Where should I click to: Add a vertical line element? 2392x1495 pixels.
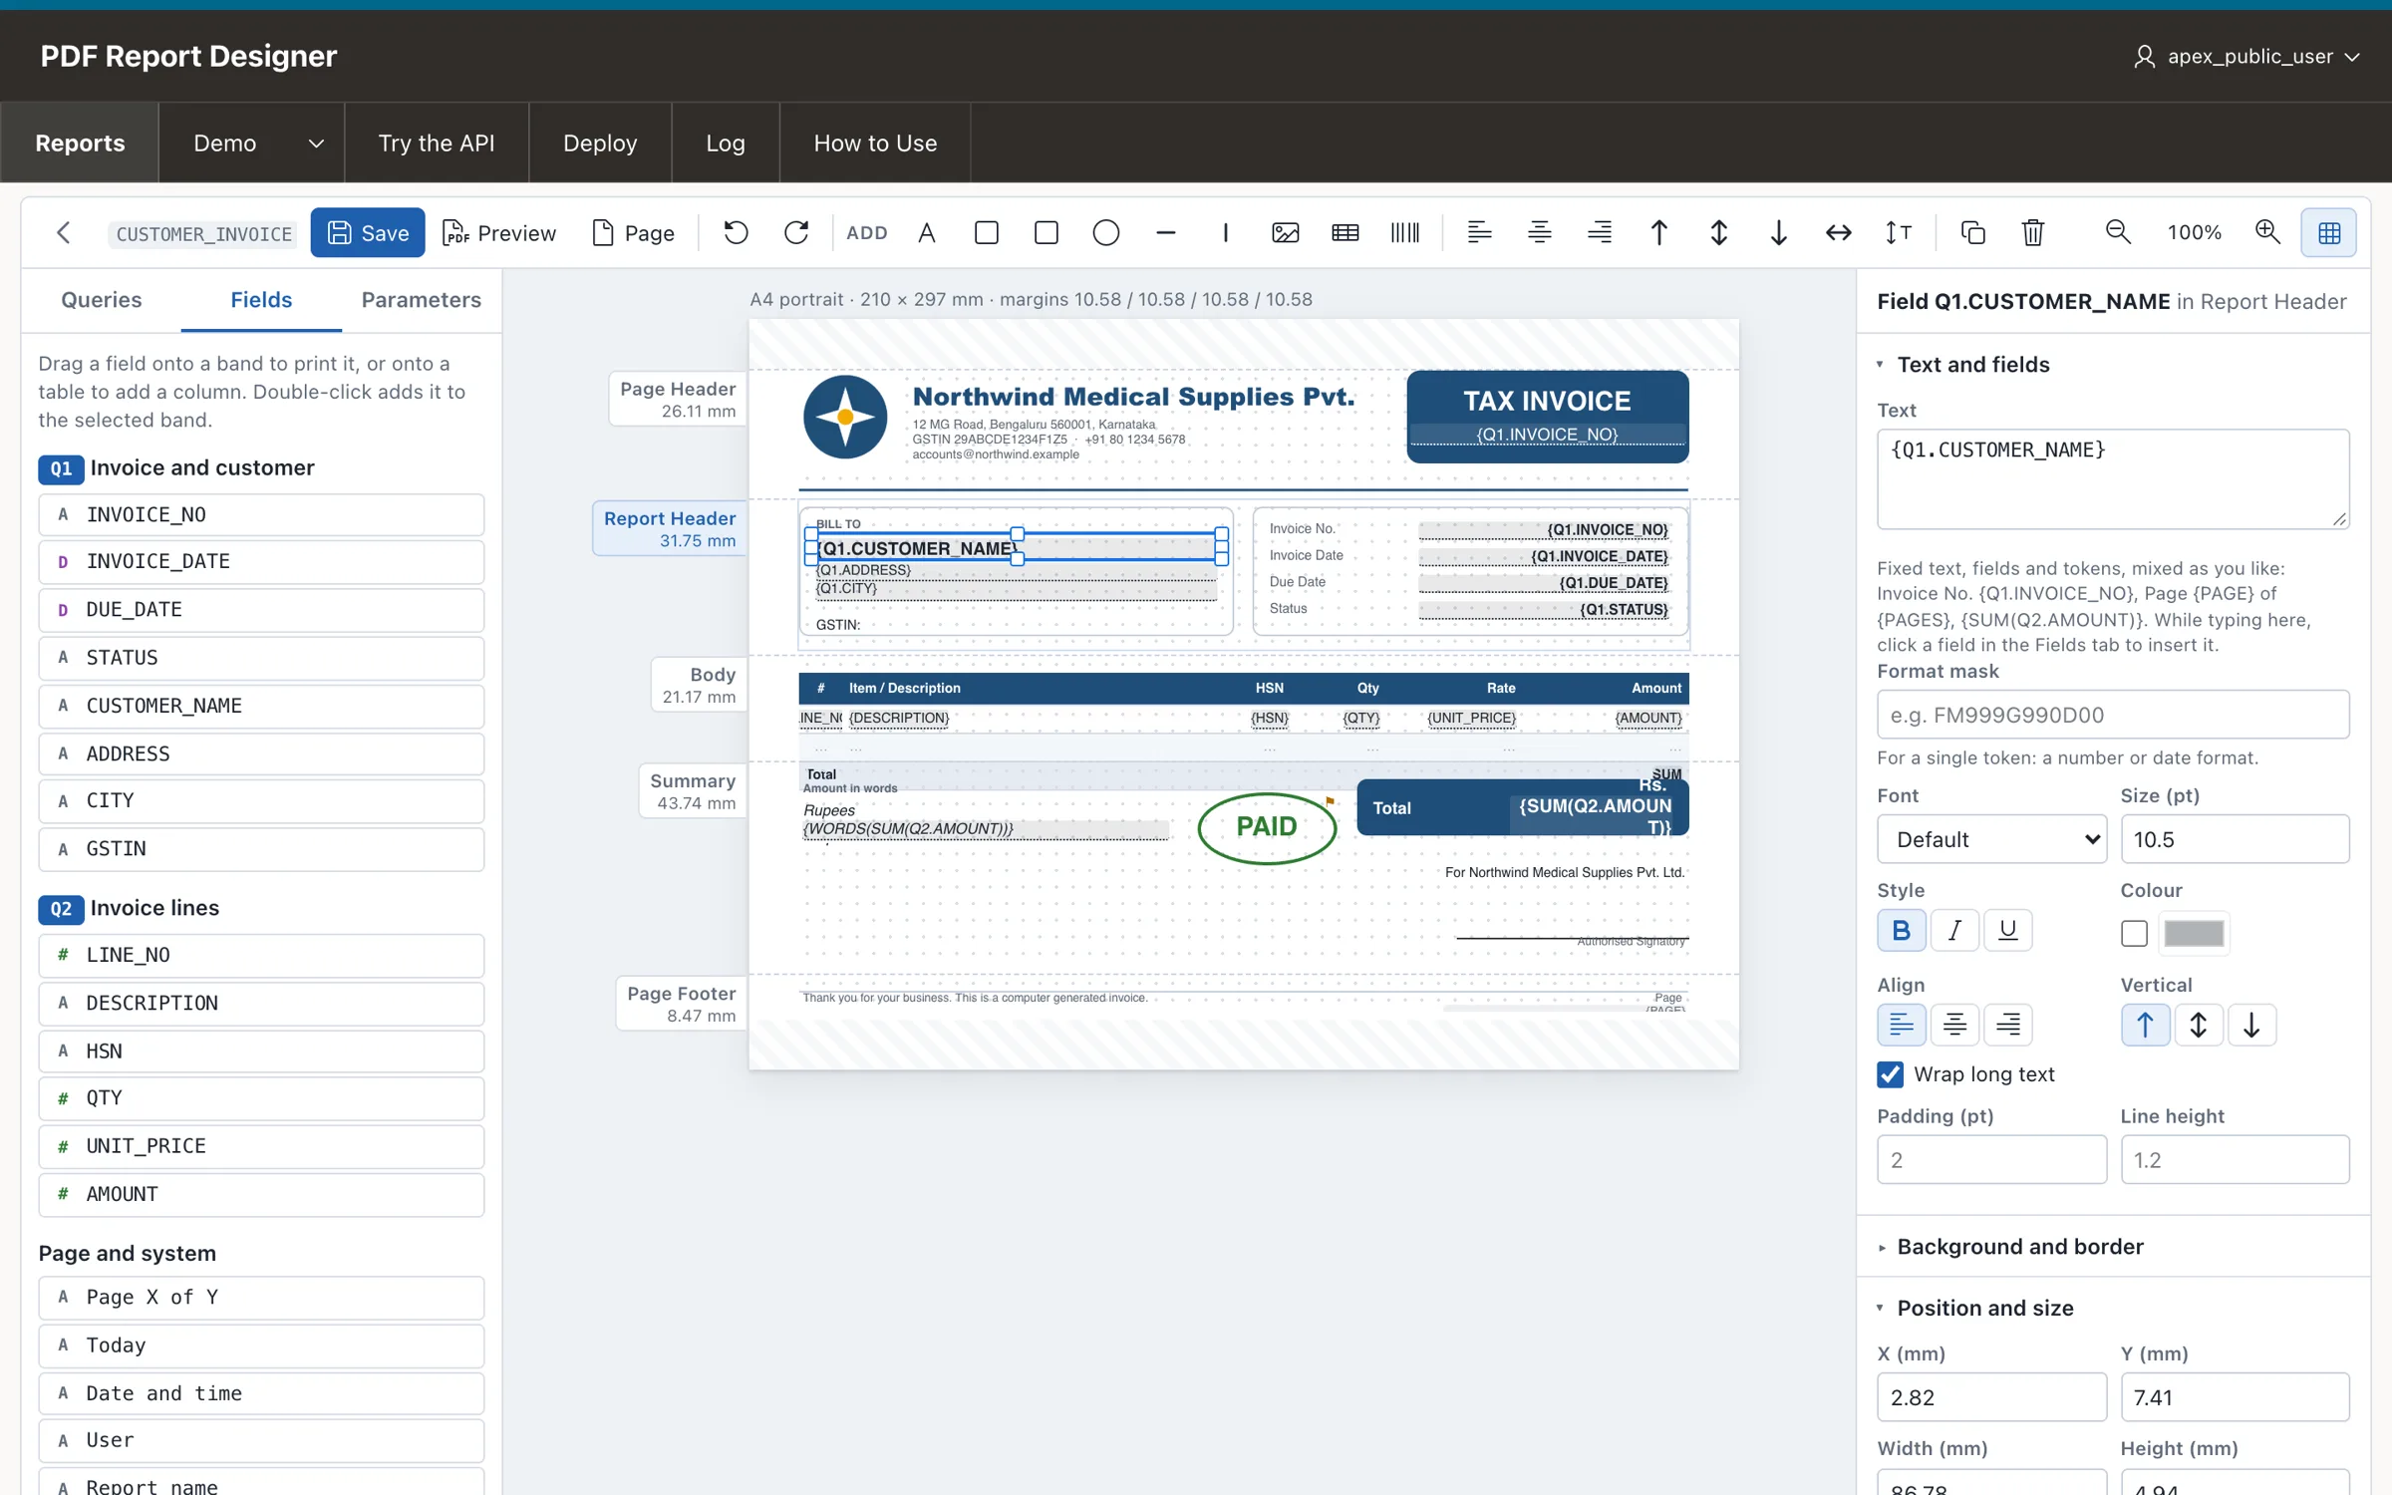(1226, 232)
